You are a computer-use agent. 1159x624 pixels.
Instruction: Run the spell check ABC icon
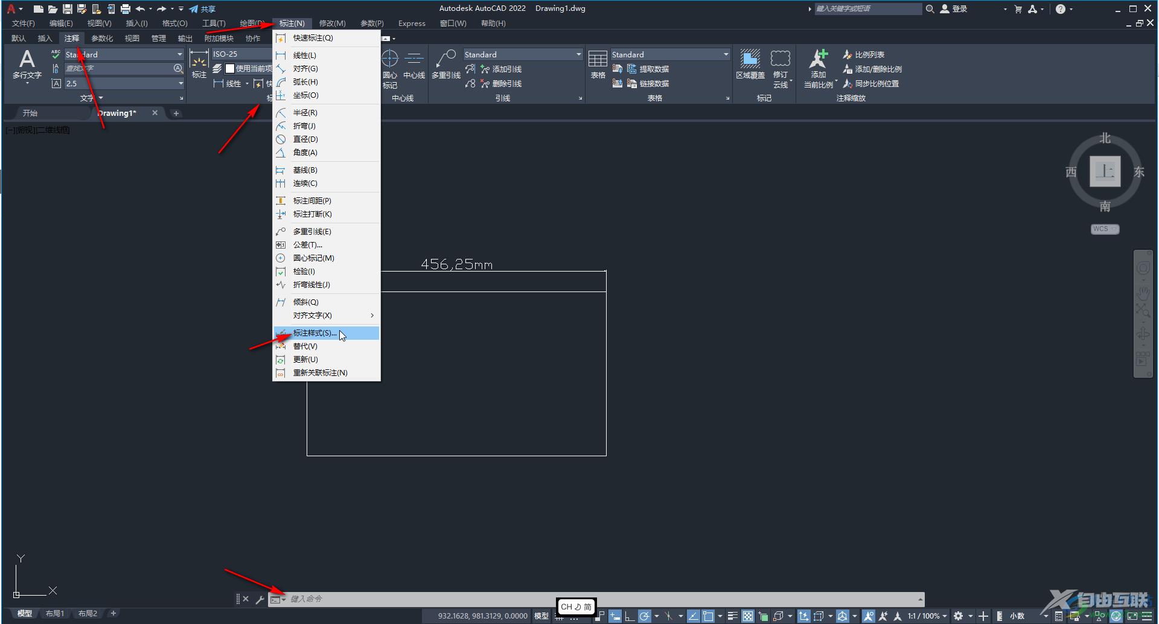click(56, 54)
